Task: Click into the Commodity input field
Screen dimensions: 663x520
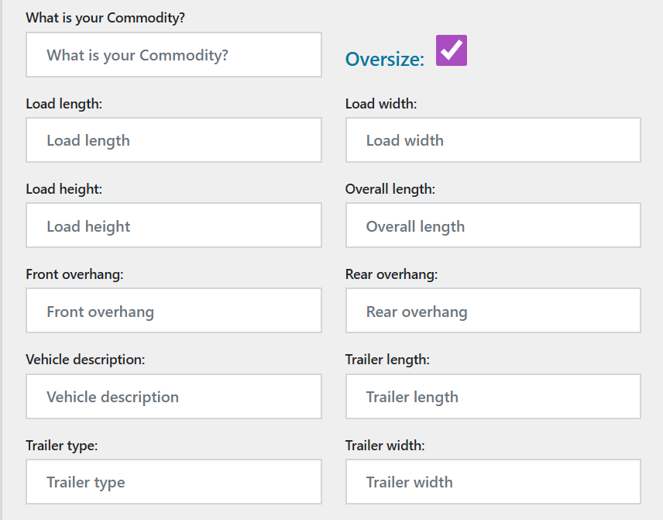Action: tap(173, 55)
